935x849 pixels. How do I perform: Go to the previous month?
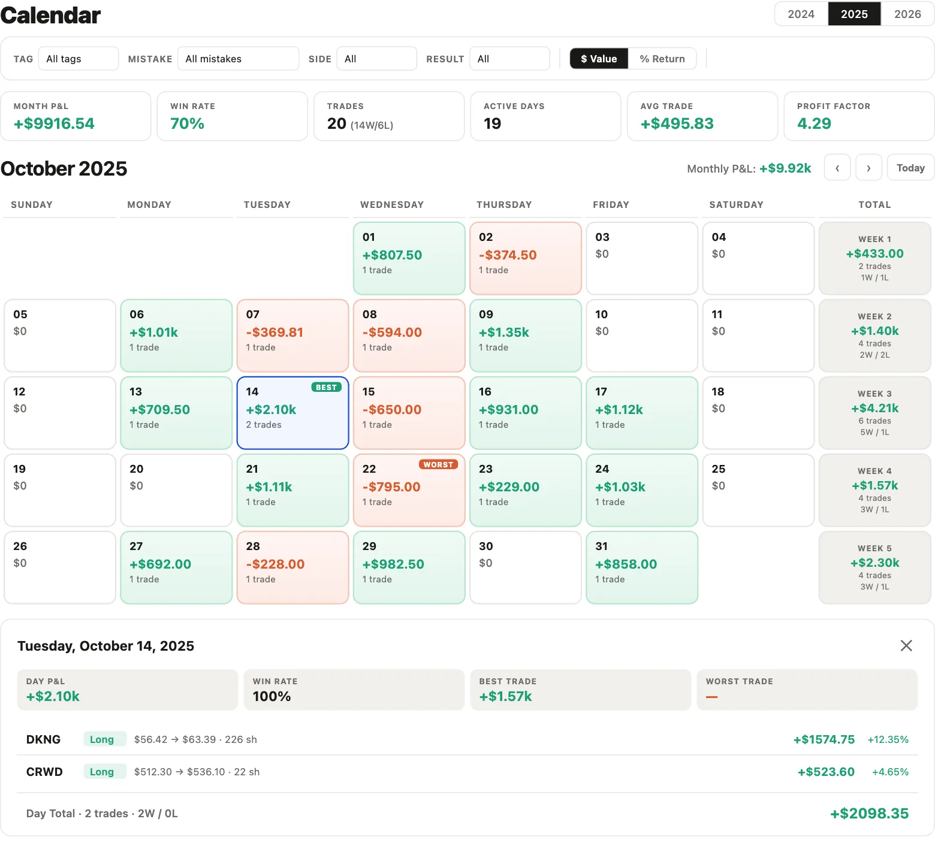[837, 168]
